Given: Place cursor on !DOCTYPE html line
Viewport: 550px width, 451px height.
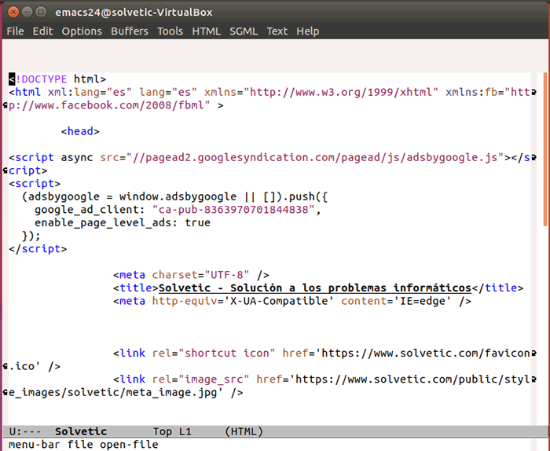Looking at the screenshot, I should pyautogui.click(x=57, y=79).
